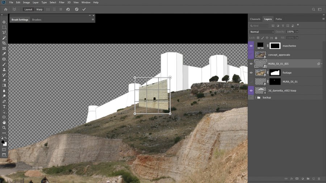This screenshot has width=326, height=183.
Task: Expand the backup layer group
Action: coord(256,98)
